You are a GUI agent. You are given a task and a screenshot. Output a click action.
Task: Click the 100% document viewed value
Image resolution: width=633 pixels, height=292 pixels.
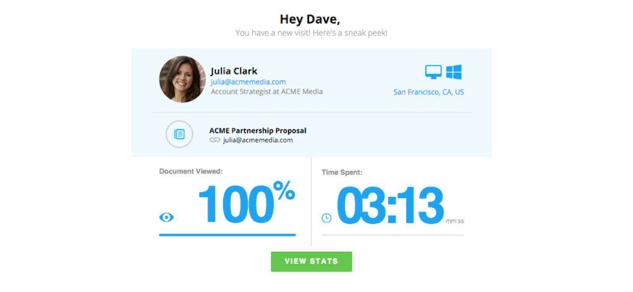[246, 202]
